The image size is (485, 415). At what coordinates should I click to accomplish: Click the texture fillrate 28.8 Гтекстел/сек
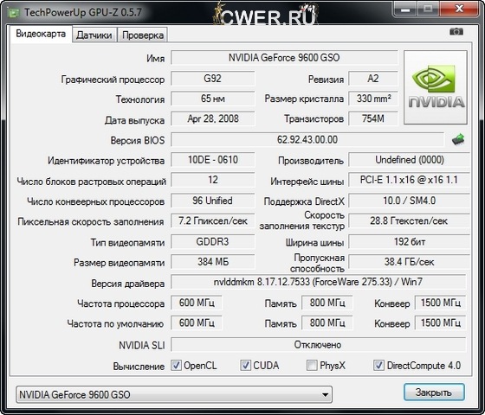(409, 221)
